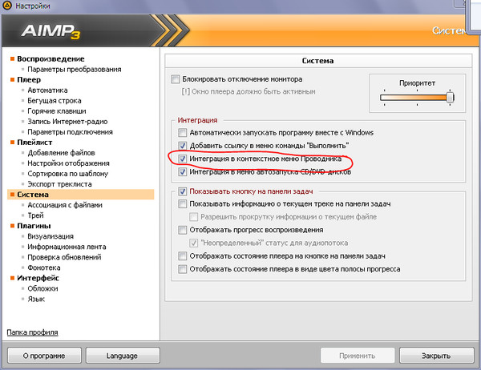Click the 'Закрыть' button
Image resolution: width=481 pixels, height=370 pixels.
click(436, 356)
